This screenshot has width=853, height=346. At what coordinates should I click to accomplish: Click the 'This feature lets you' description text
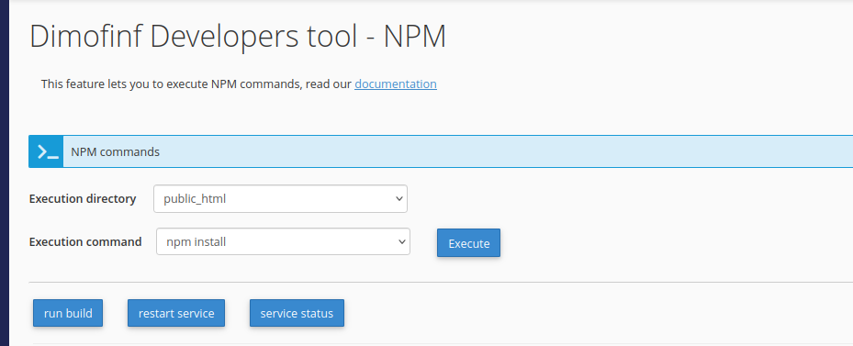pyautogui.click(x=239, y=84)
